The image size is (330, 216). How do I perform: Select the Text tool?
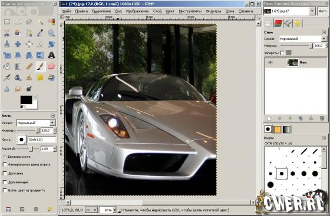(51, 55)
